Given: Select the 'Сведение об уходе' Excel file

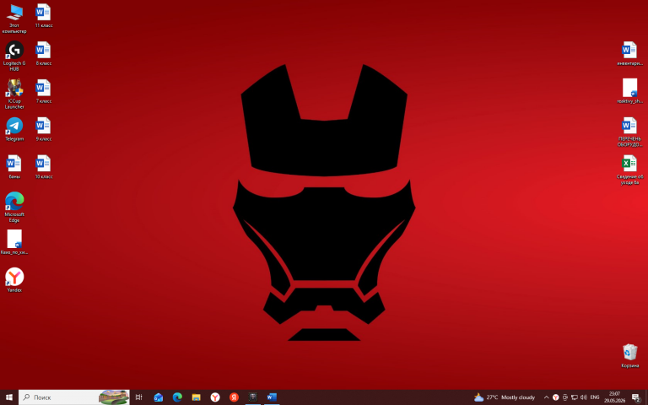Looking at the screenshot, I should click(x=629, y=170).
